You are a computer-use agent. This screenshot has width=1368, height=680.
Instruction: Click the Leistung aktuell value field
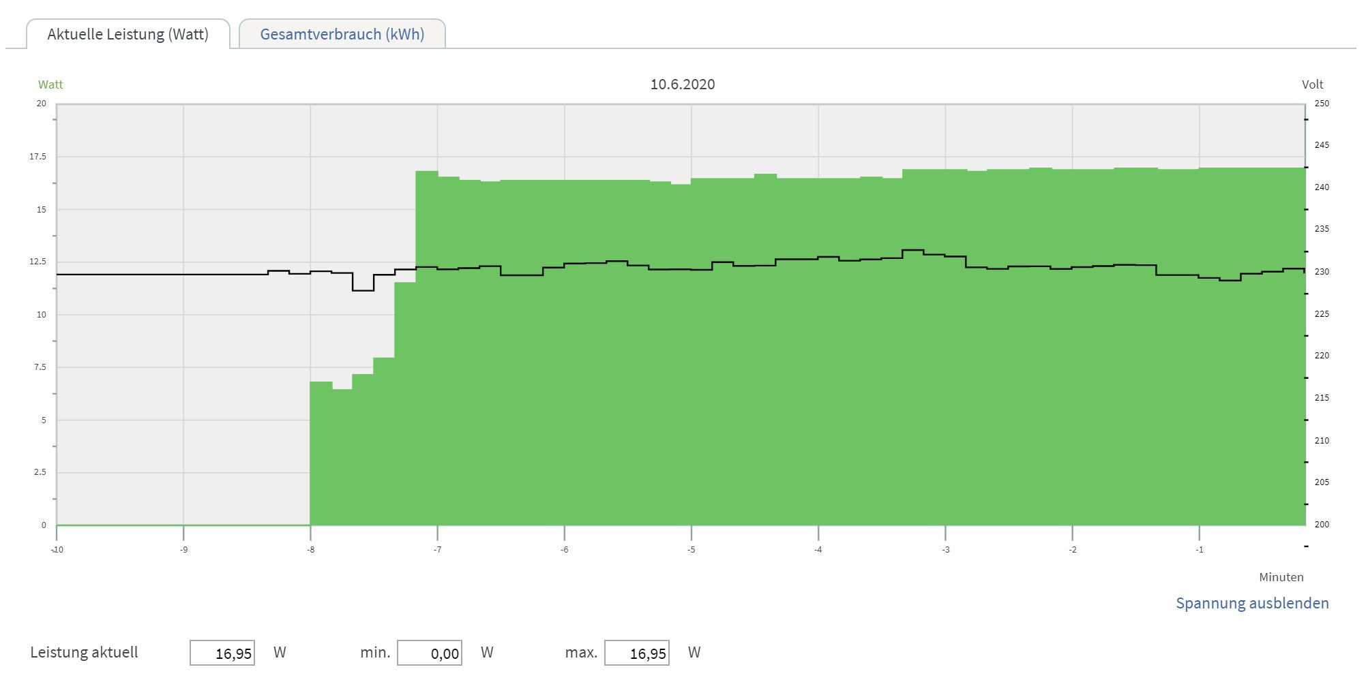tap(222, 653)
